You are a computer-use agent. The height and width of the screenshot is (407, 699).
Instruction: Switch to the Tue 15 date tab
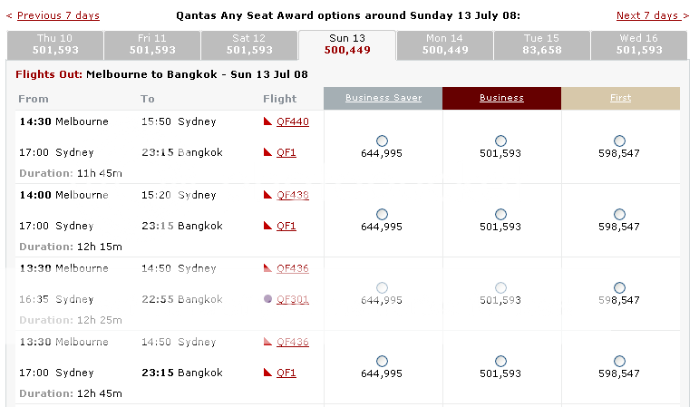click(x=540, y=44)
